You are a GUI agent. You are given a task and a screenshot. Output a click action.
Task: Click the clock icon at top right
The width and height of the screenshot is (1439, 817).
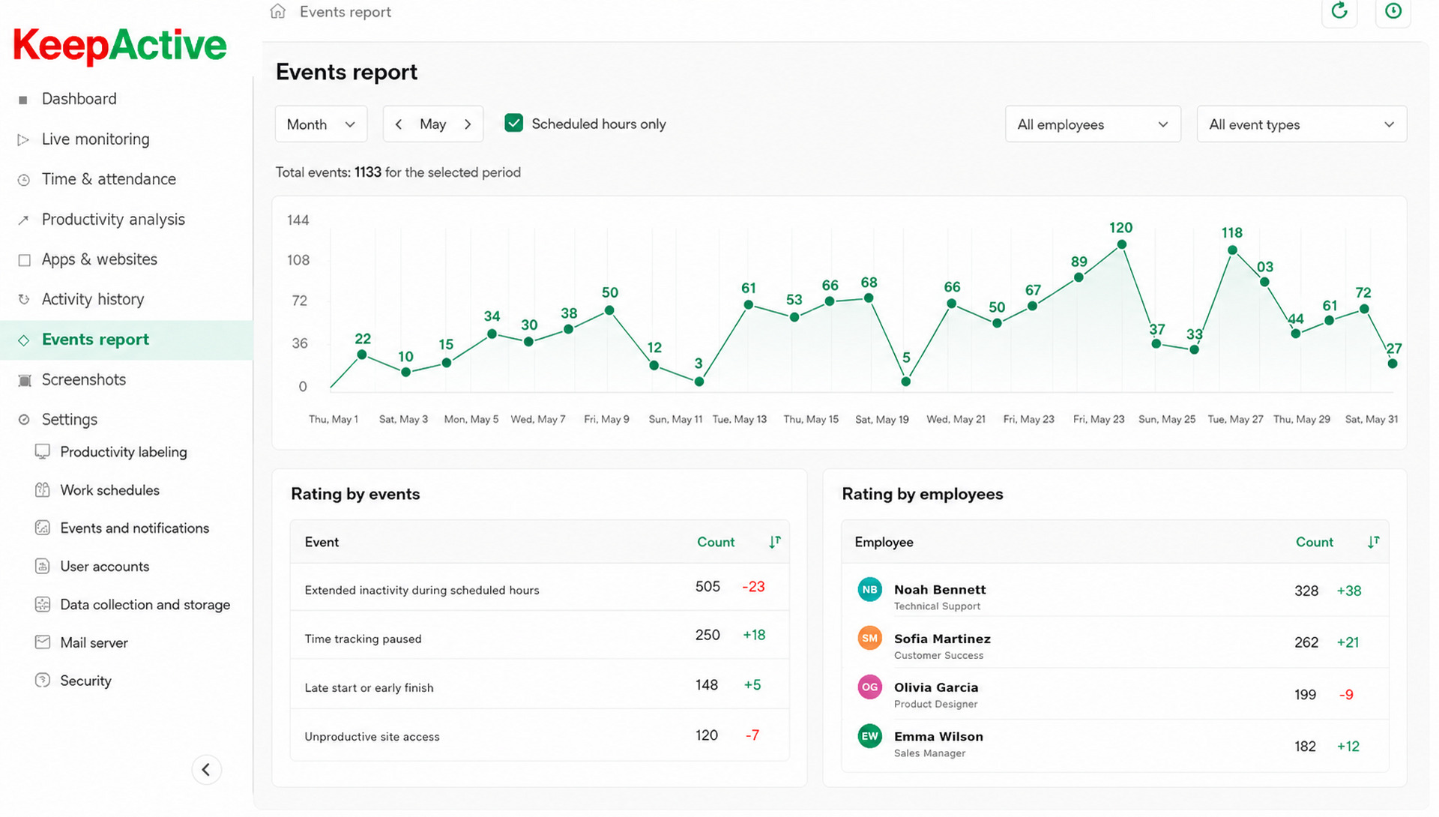1393,11
